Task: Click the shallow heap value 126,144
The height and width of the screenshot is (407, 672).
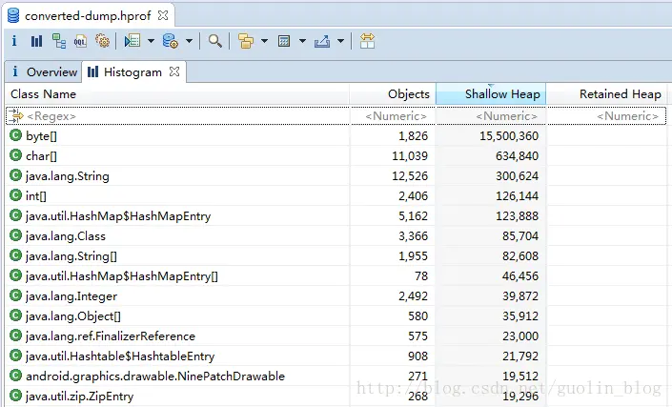Action: 517,196
